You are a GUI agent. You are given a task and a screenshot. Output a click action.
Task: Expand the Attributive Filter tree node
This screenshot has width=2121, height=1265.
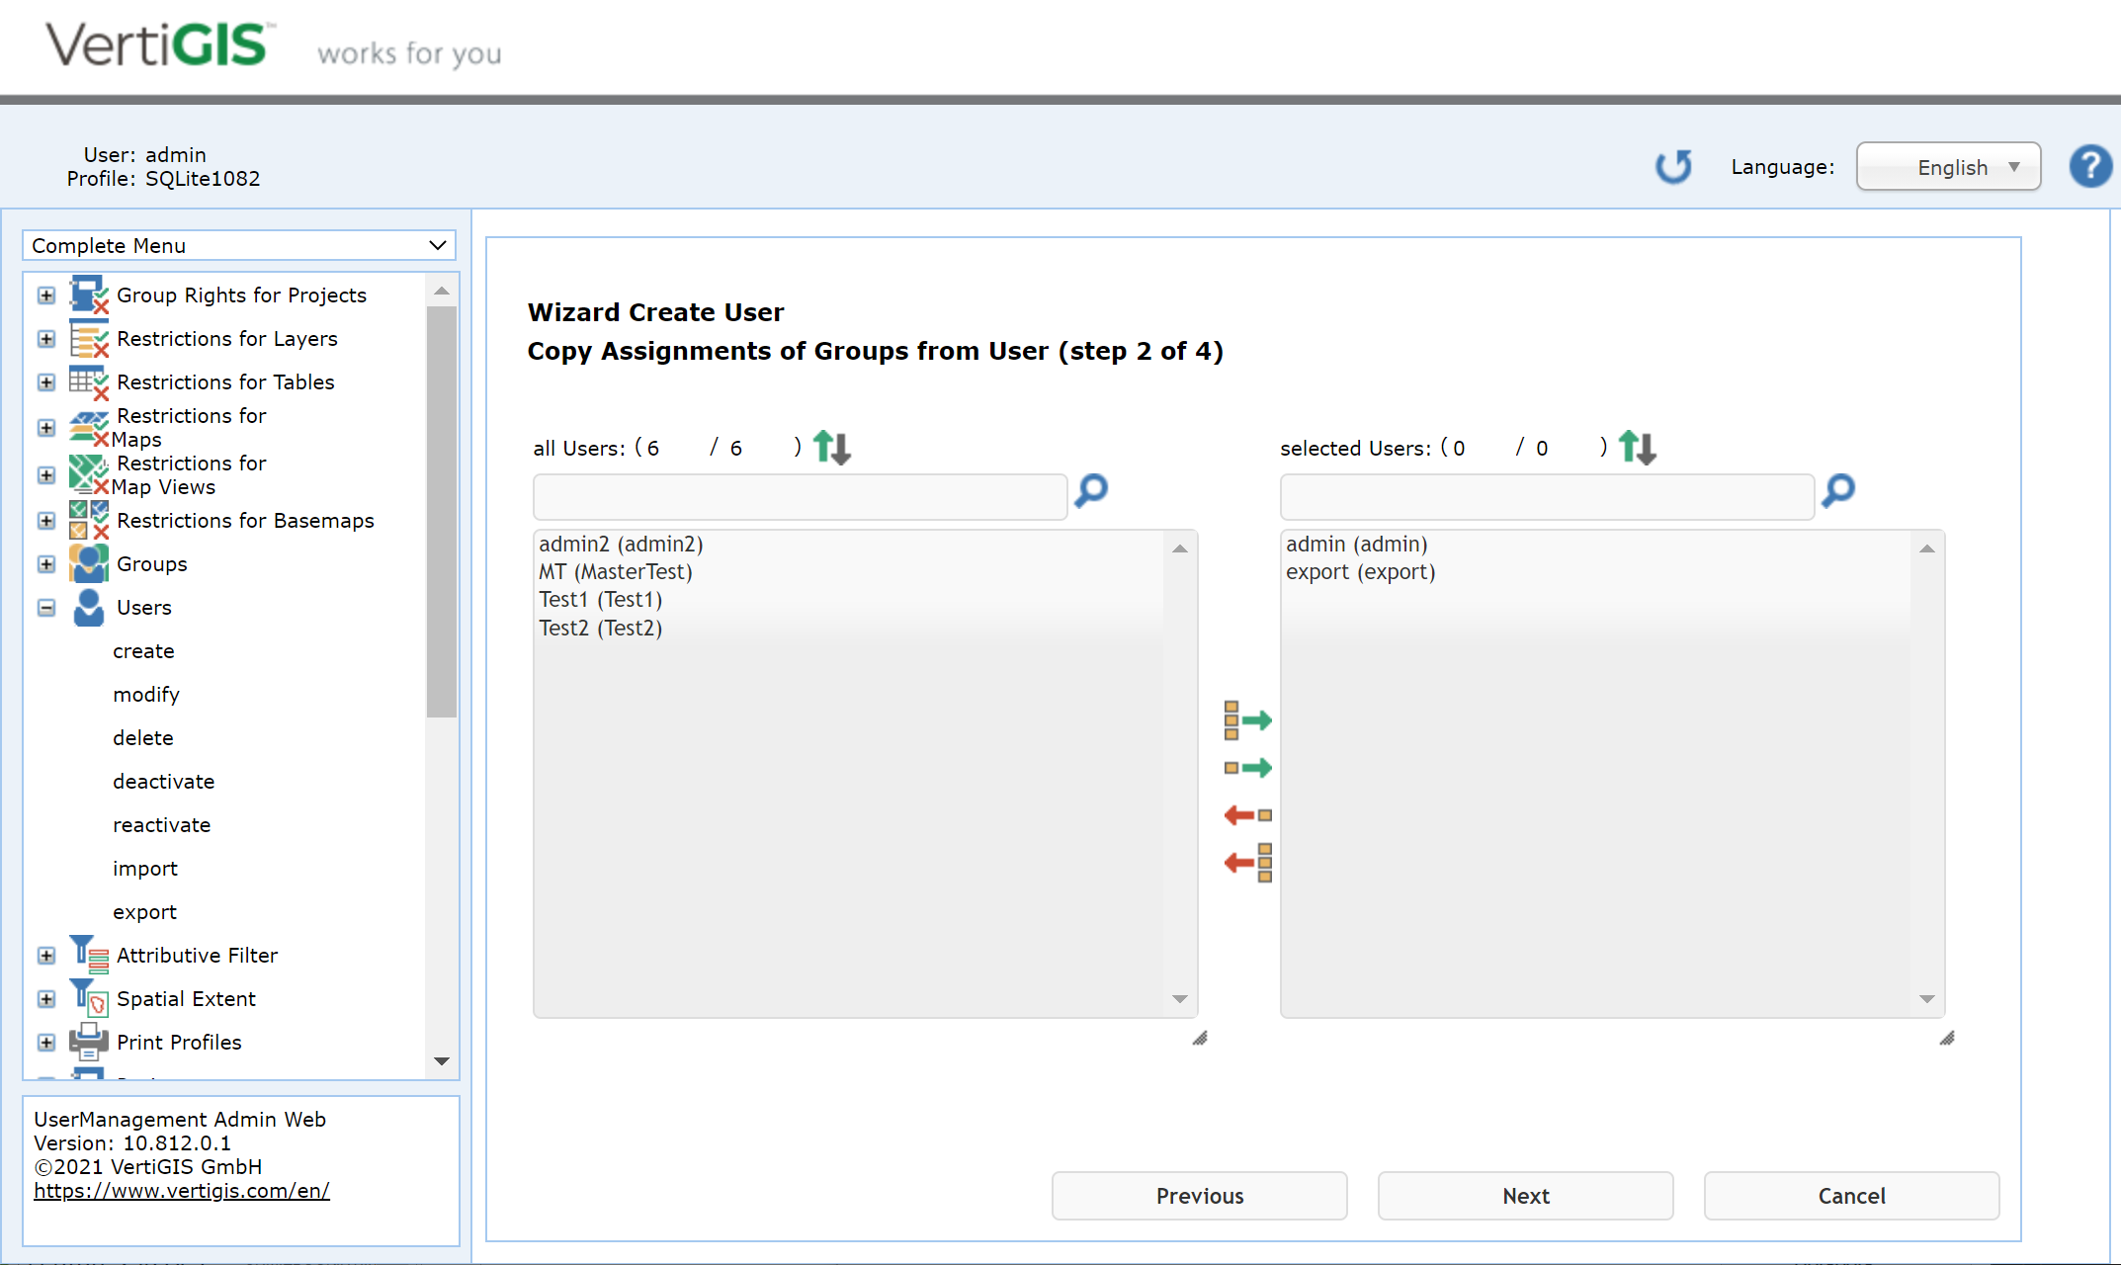(45, 955)
